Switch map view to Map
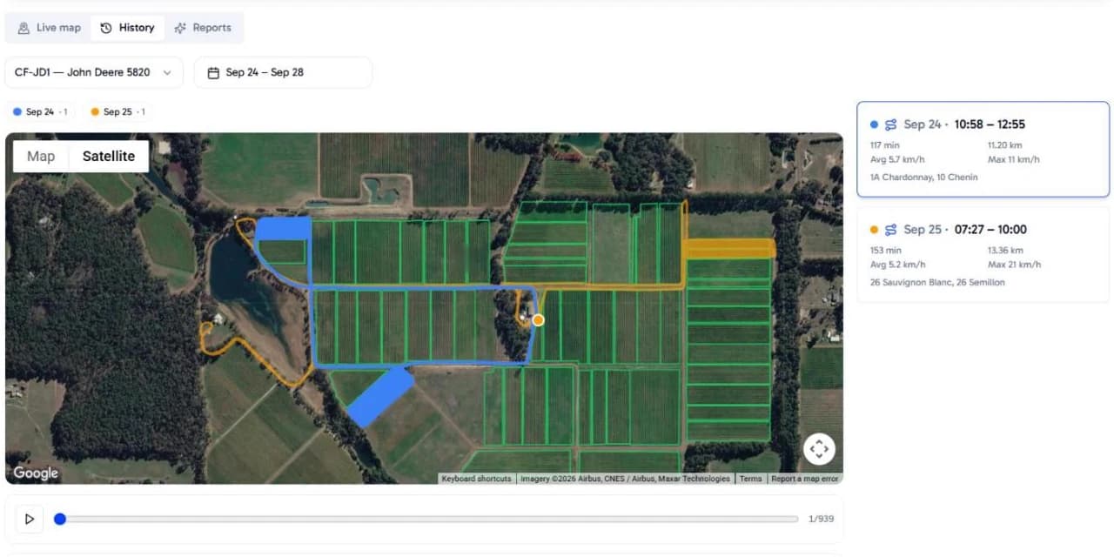Image resolution: width=1114 pixels, height=557 pixels. [x=41, y=157]
